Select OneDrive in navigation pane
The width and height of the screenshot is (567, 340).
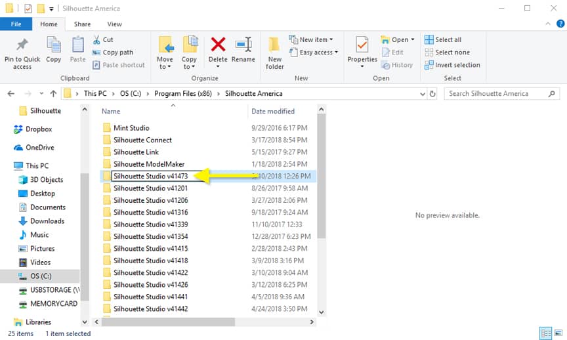(x=40, y=148)
